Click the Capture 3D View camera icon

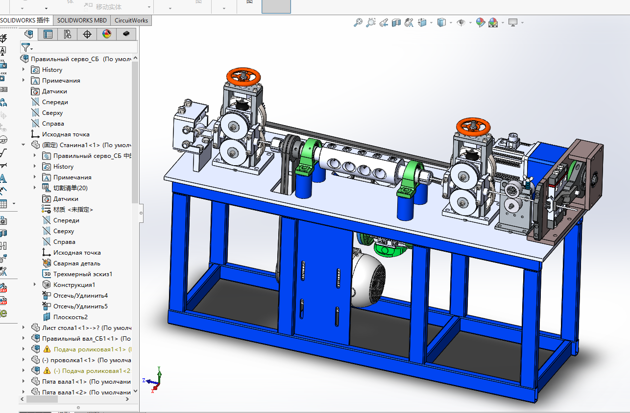[2, 220]
